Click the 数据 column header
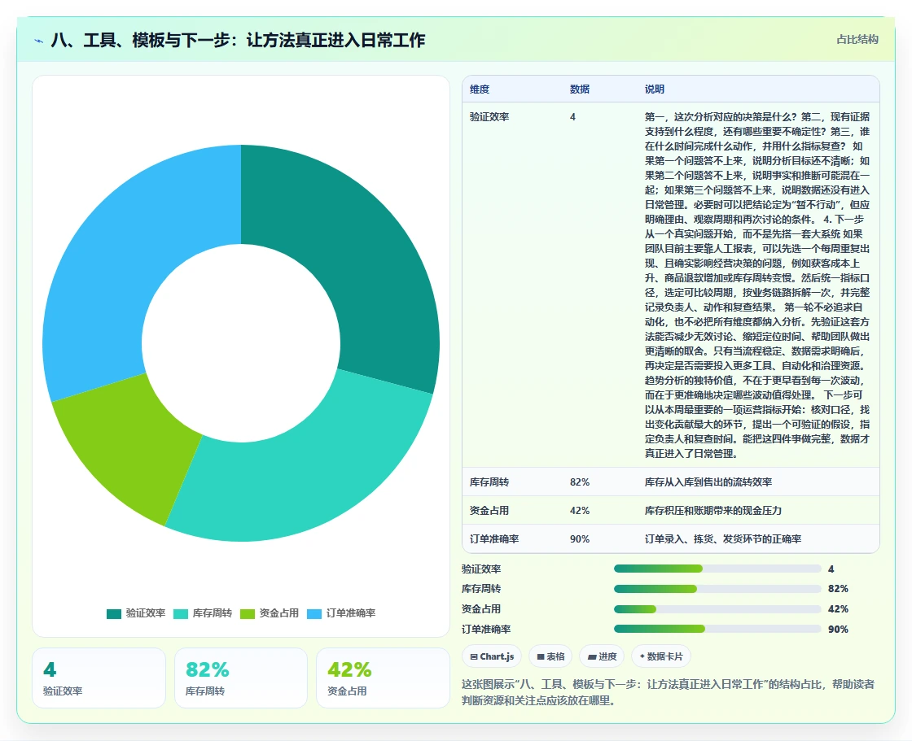This screenshot has height=741, width=912. 579,89
